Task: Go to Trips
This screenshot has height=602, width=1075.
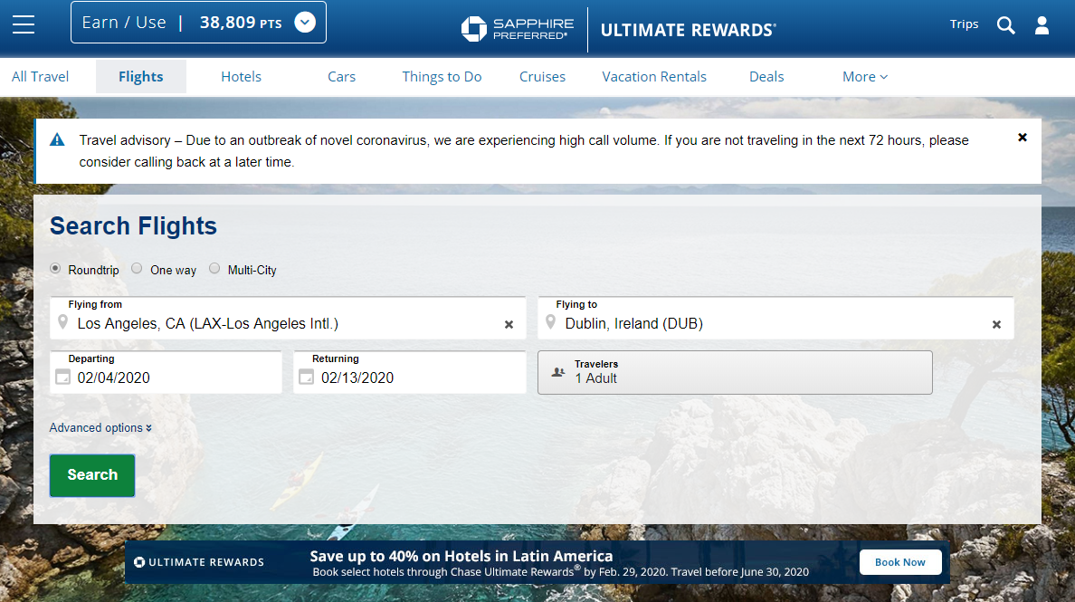Action: 964,24
